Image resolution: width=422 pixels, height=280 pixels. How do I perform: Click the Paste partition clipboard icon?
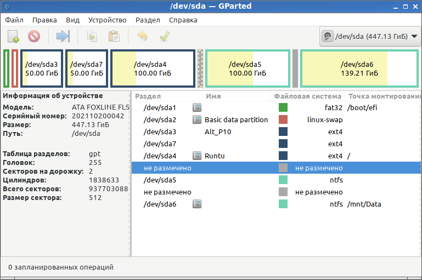(114, 36)
